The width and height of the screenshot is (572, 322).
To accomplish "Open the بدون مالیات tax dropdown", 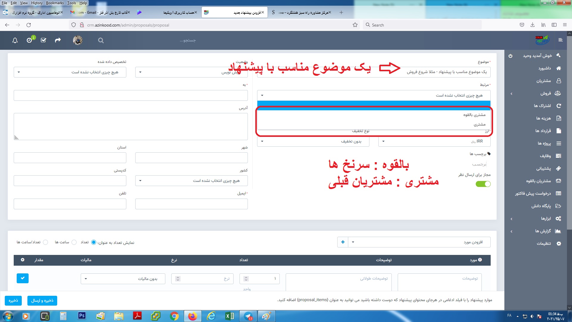I will pyautogui.click(x=123, y=279).
